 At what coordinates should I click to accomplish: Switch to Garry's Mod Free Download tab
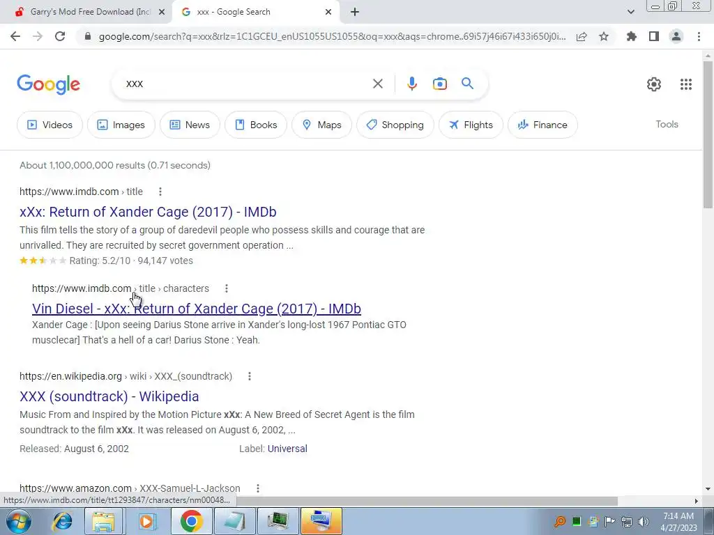tap(86, 12)
